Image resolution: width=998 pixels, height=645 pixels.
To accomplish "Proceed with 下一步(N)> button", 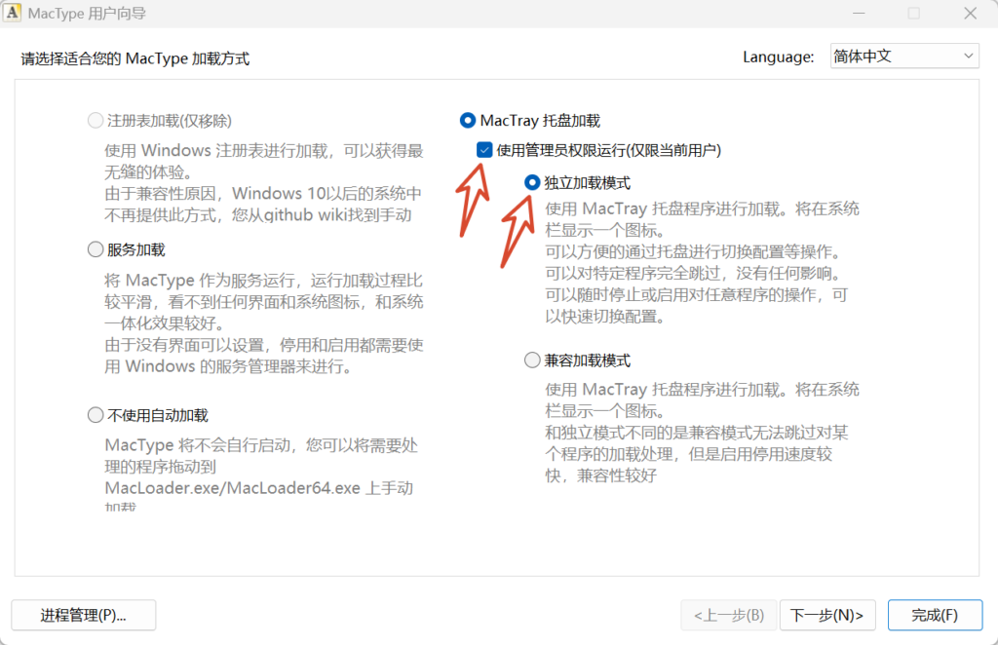I will click(827, 615).
